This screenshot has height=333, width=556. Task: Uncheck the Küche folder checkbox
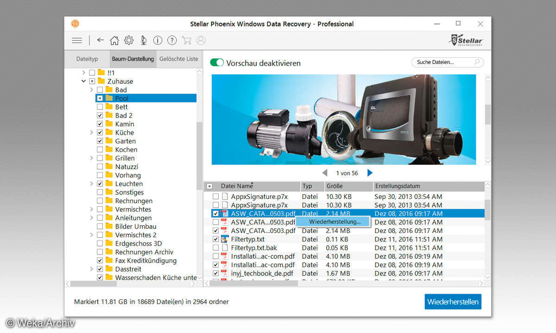click(x=100, y=133)
